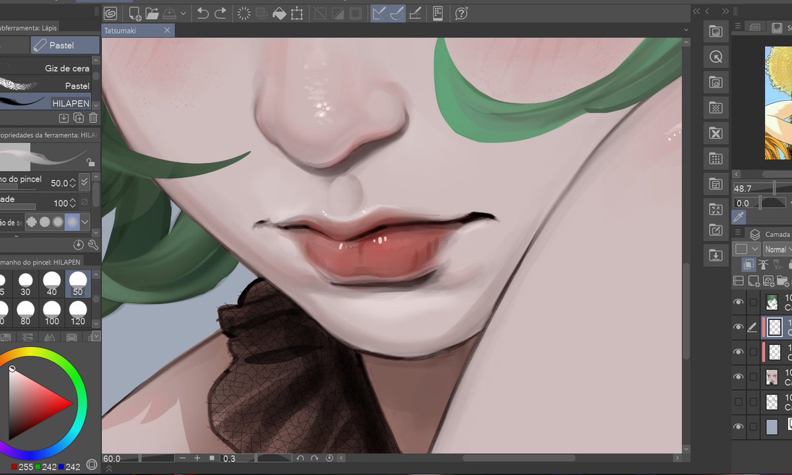Show selection border icon

tap(356, 13)
